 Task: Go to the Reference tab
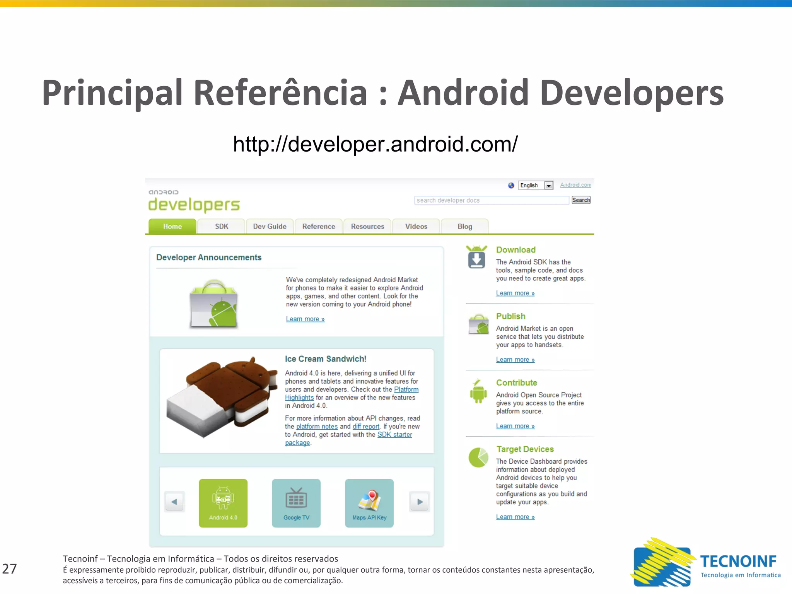point(319,226)
